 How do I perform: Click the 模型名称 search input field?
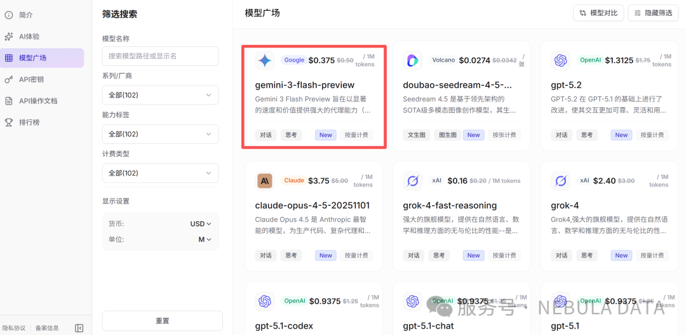[x=160, y=56]
